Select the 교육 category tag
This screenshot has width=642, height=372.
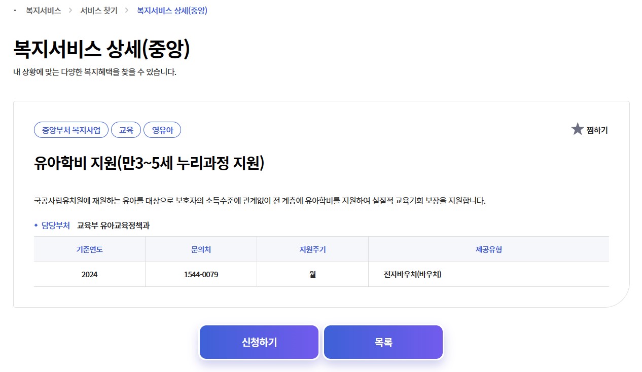click(126, 130)
